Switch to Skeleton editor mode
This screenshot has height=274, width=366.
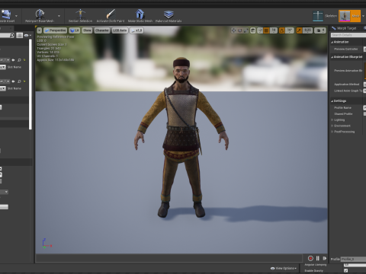[325, 16]
